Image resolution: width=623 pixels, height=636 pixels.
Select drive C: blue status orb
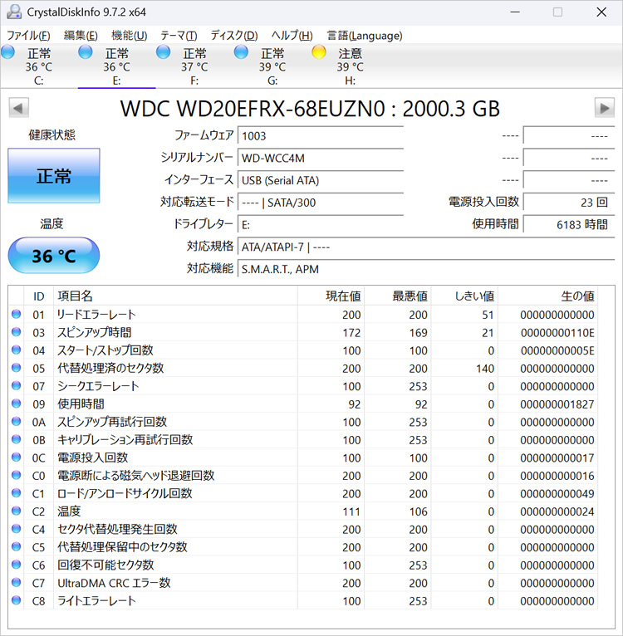point(8,52)
